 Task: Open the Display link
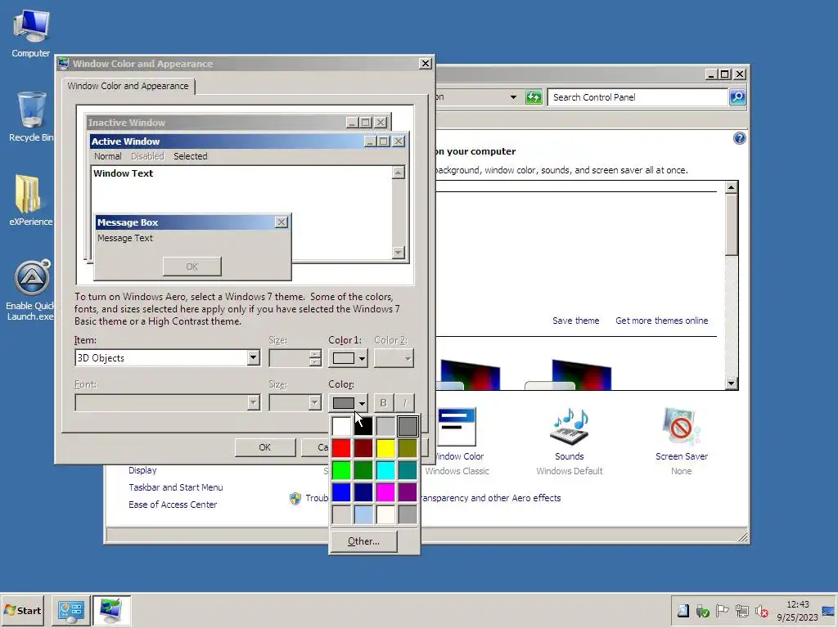coord(142,470)
